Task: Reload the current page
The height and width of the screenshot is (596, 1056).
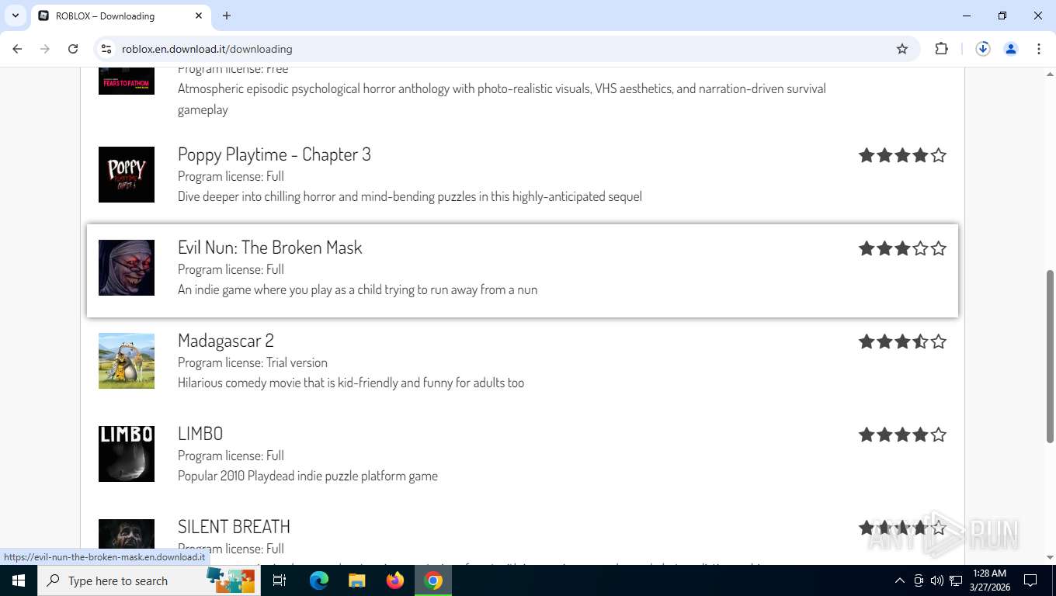Action: pos(73,49)
